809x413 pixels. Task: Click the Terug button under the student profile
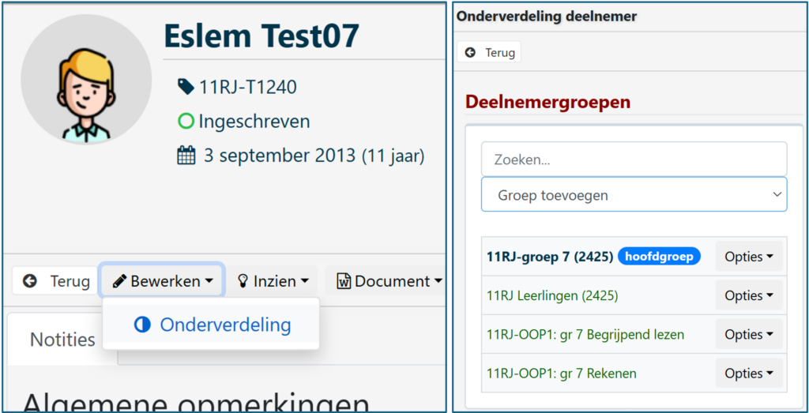[x=55, y=281]
